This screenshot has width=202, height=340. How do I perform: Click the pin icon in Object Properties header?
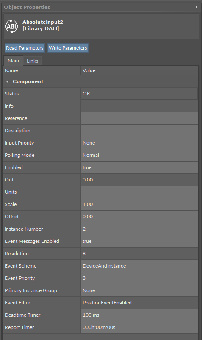coord(196,7)
